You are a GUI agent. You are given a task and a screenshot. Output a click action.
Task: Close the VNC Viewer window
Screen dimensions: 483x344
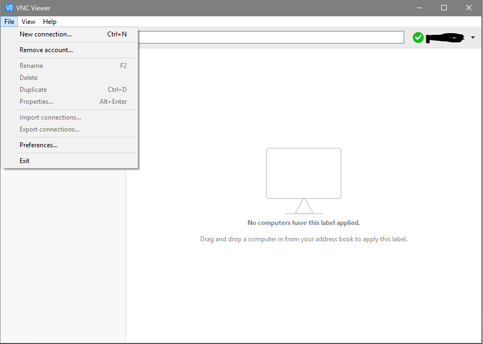coord(469,8)
